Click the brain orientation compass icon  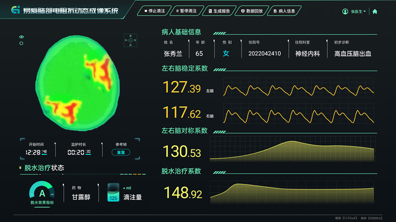coord(130,40)
